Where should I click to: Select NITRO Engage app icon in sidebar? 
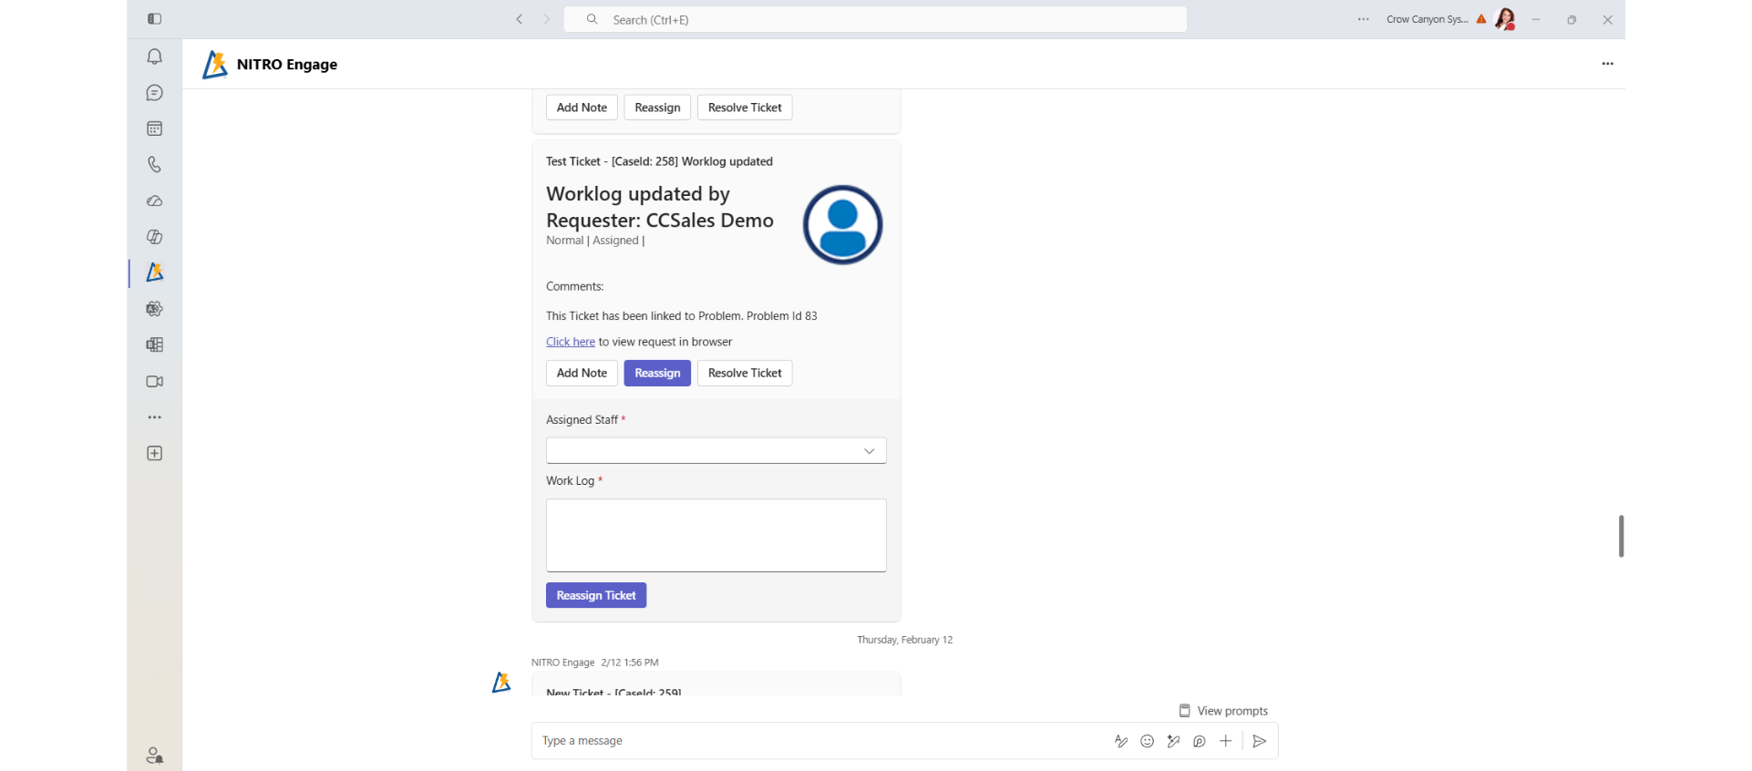[155, 272]
